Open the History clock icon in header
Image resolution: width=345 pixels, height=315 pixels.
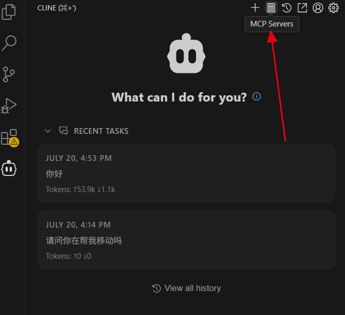point(287,8)
